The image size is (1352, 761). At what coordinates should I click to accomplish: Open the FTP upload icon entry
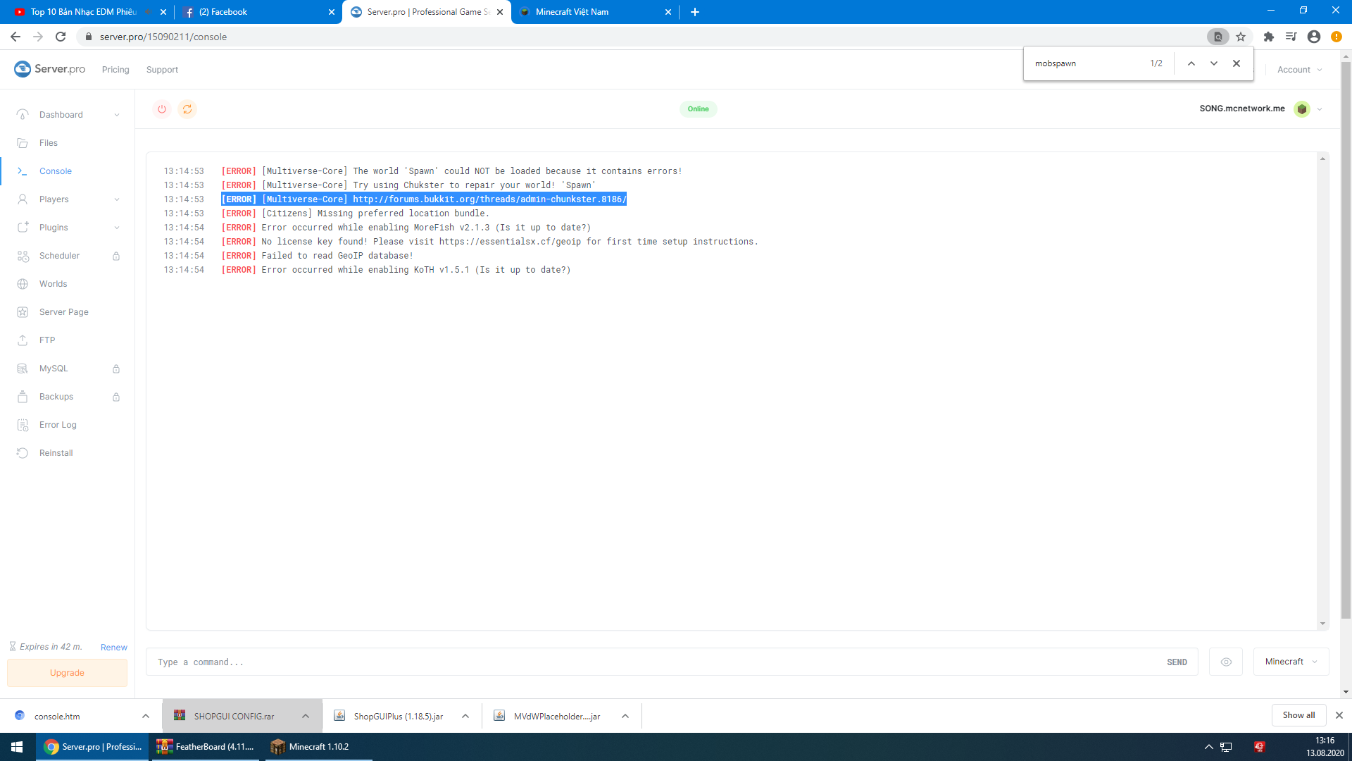23,340
